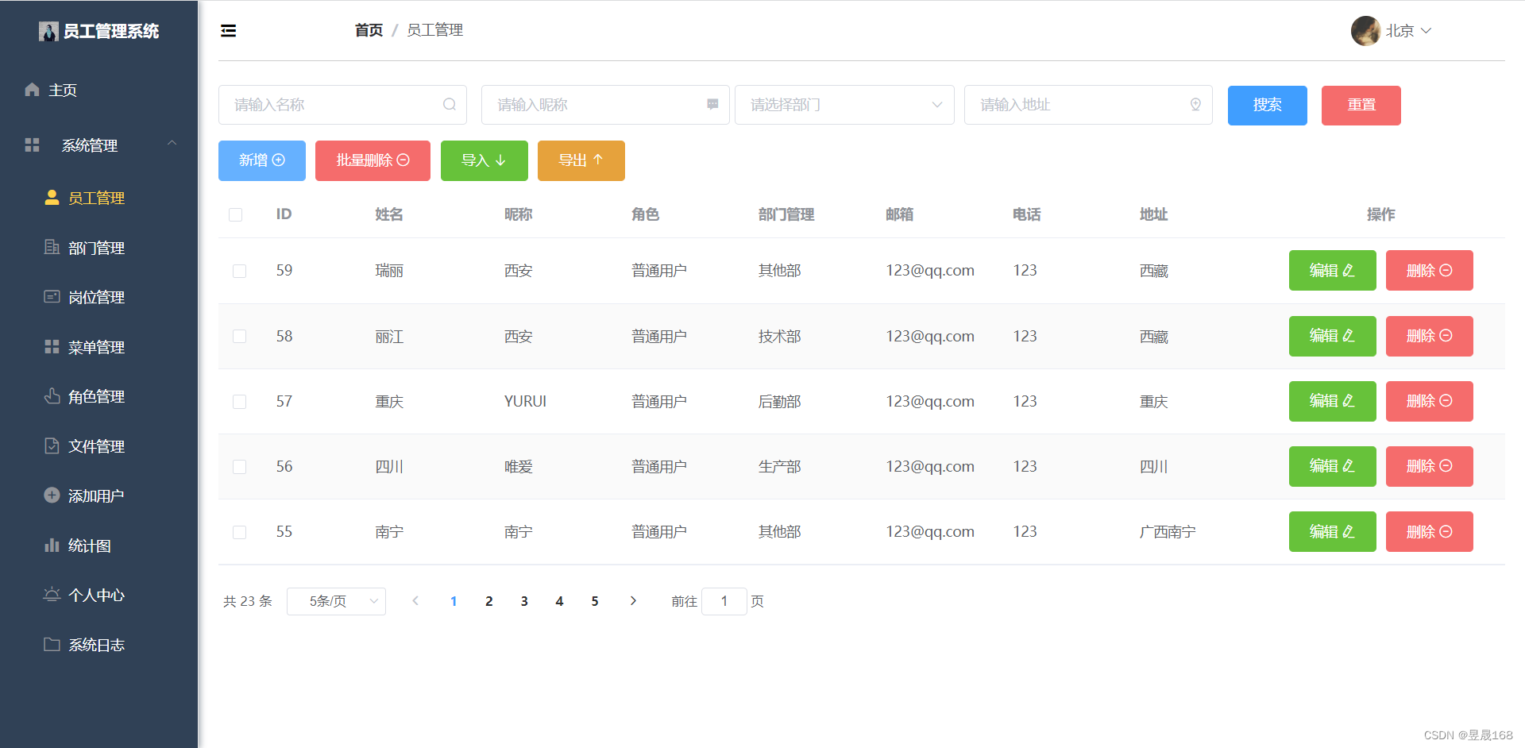
Task: Check the row for ID 59
Action: [x=239, y=271]
